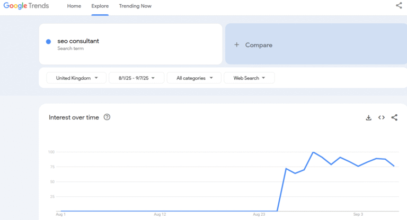Open the Home tab
The width and height of the screenshot is (407, 220).
click(74, 6)
